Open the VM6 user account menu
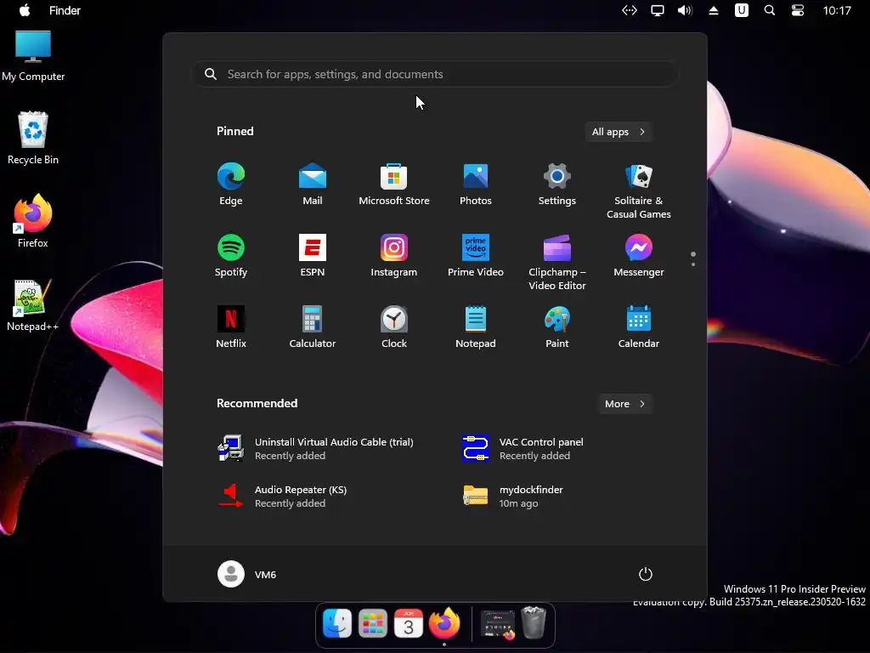The width and height of the screenshot is (870, 653). pos(247,574)
